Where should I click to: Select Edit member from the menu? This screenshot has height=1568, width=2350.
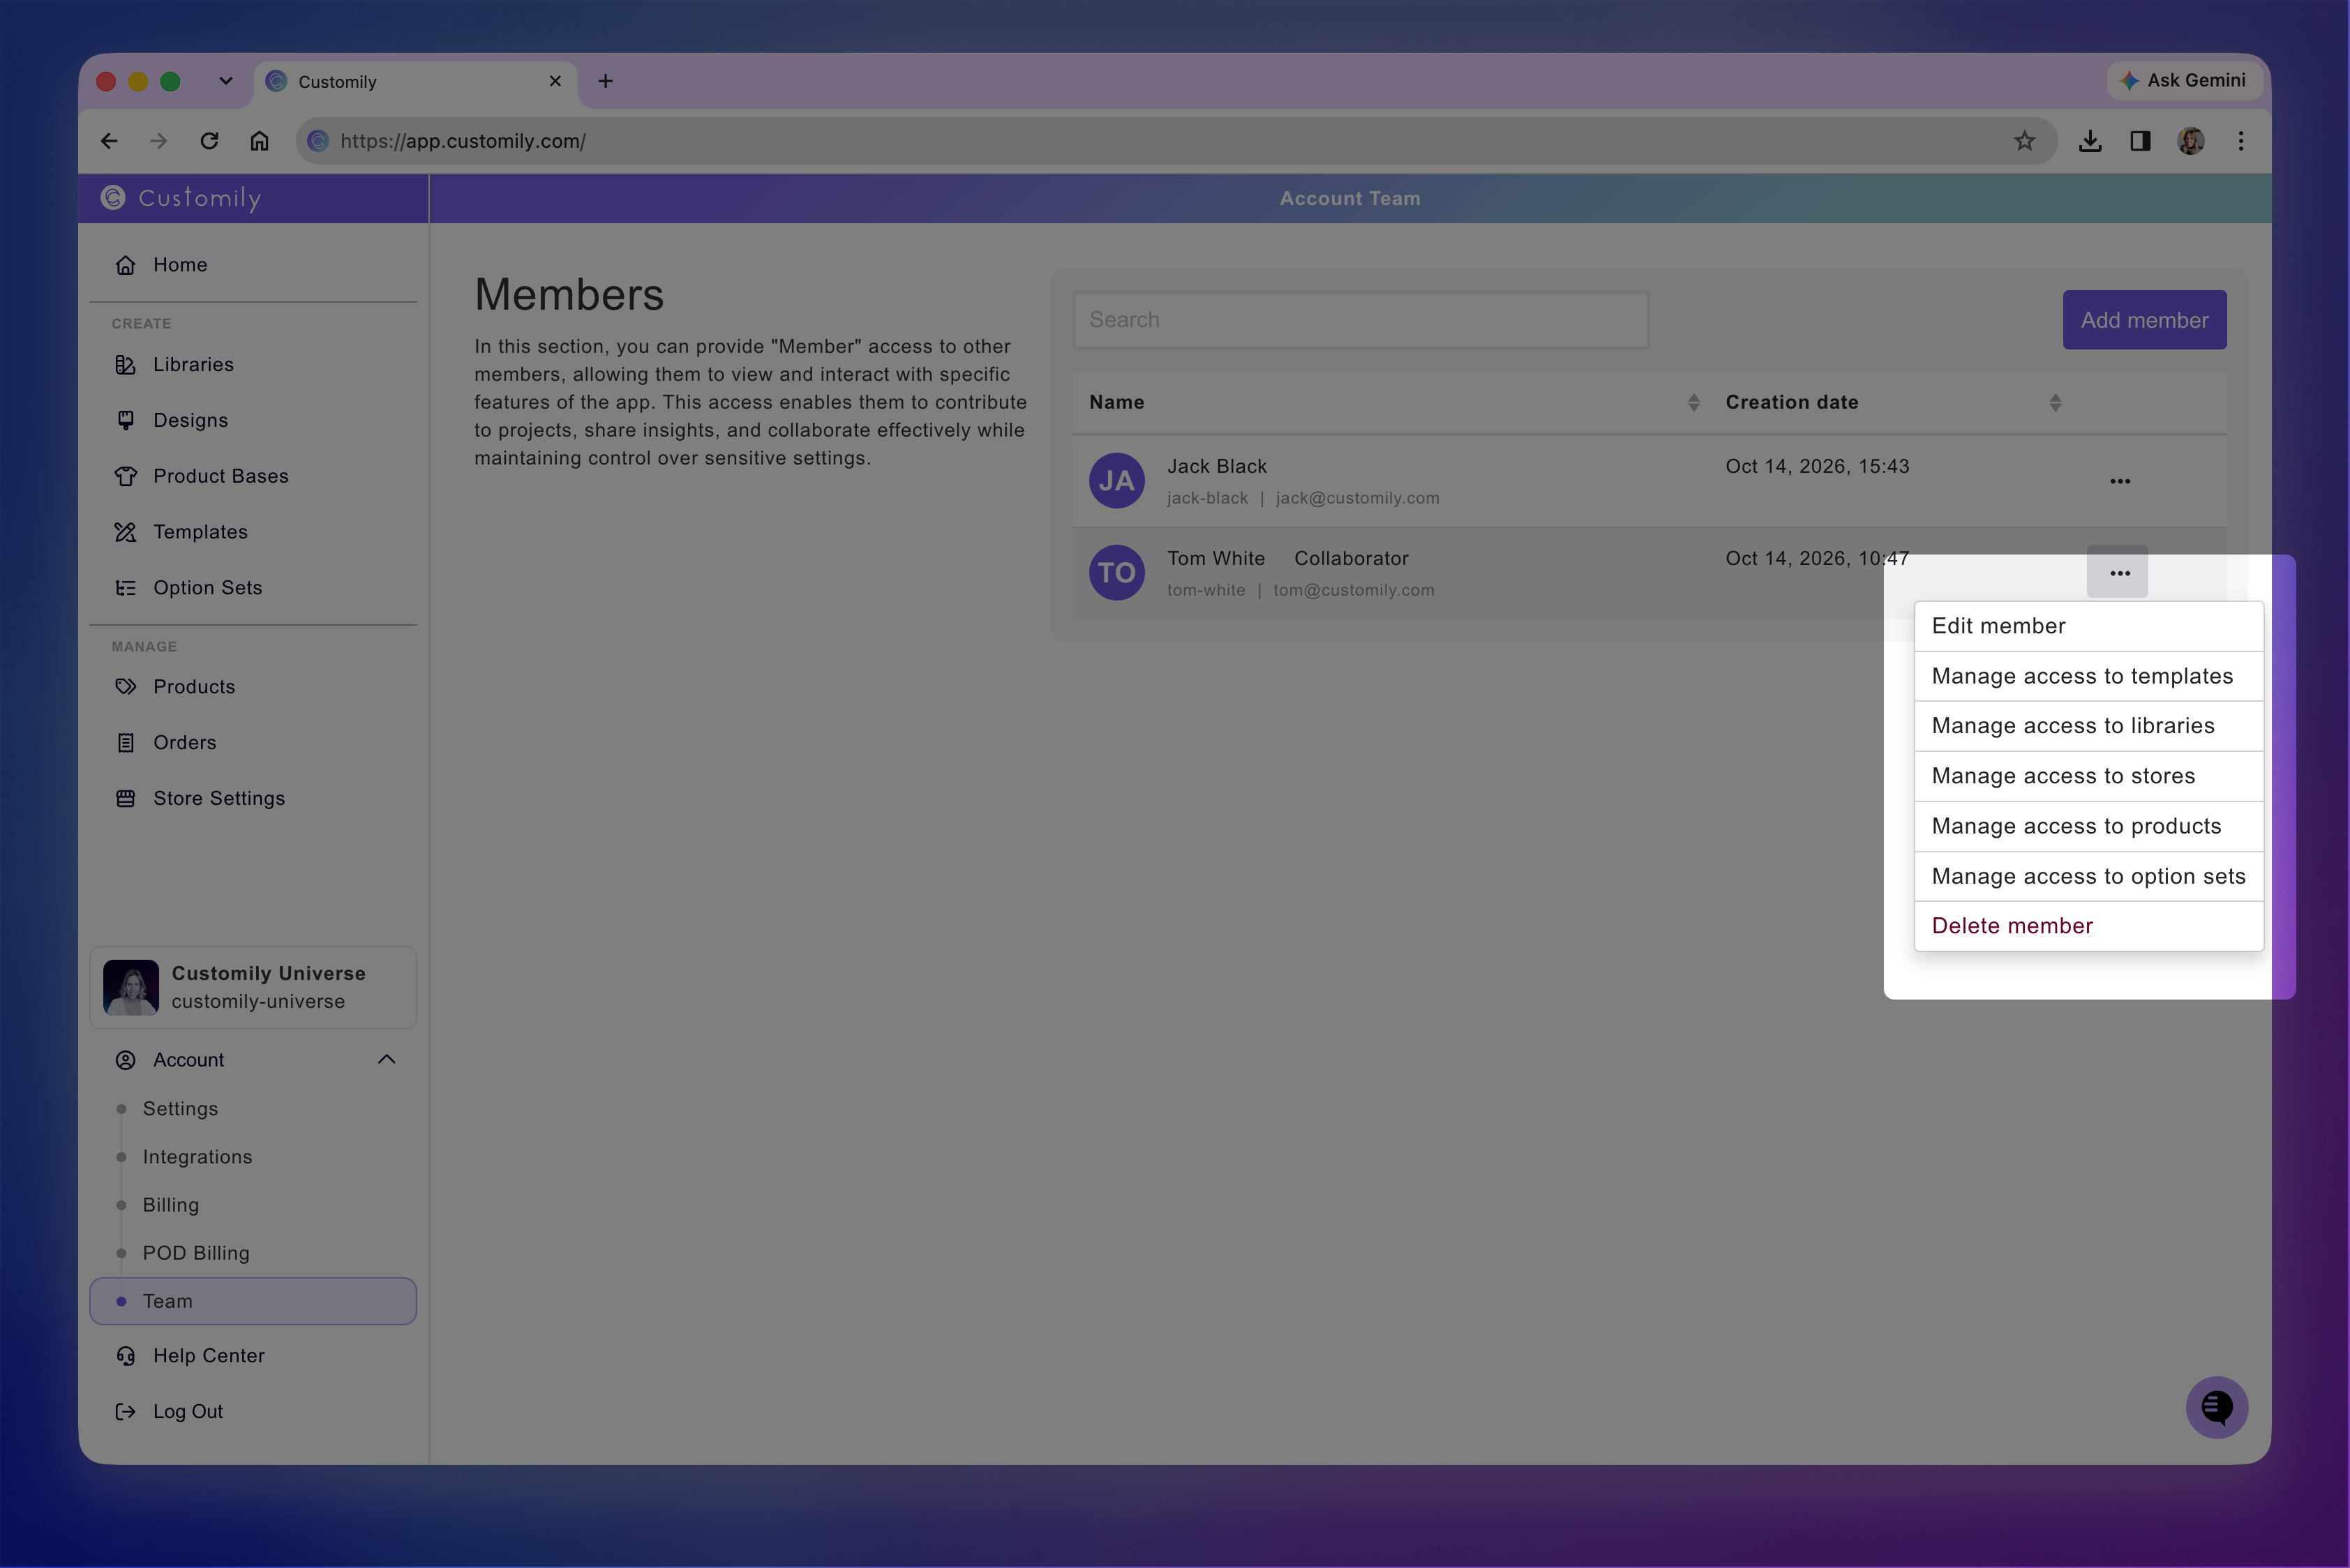[x=2089, y=627]
